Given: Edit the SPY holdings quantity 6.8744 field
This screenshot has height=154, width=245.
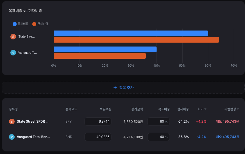Looking at the screenshot, I should 98,122.
